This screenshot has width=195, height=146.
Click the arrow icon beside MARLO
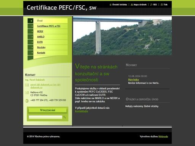pos(30,36)
